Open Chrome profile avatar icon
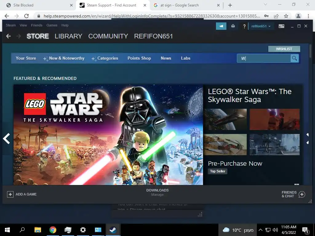The width and height of the screenshot is (315, 236). (298, 16)
